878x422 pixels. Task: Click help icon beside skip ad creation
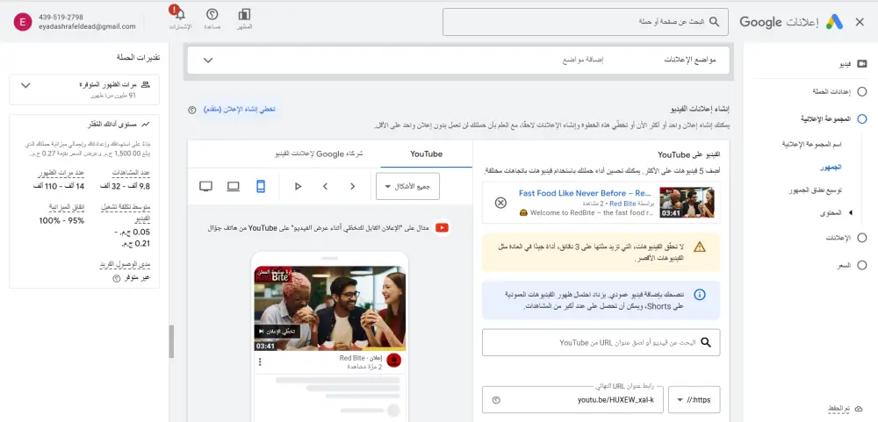pos(192,110)
